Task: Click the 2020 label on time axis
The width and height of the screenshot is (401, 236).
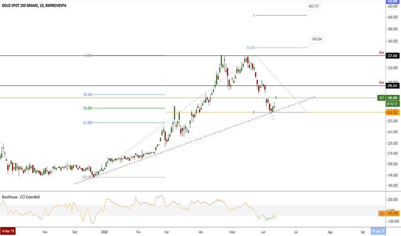Action: coord(105,232)
